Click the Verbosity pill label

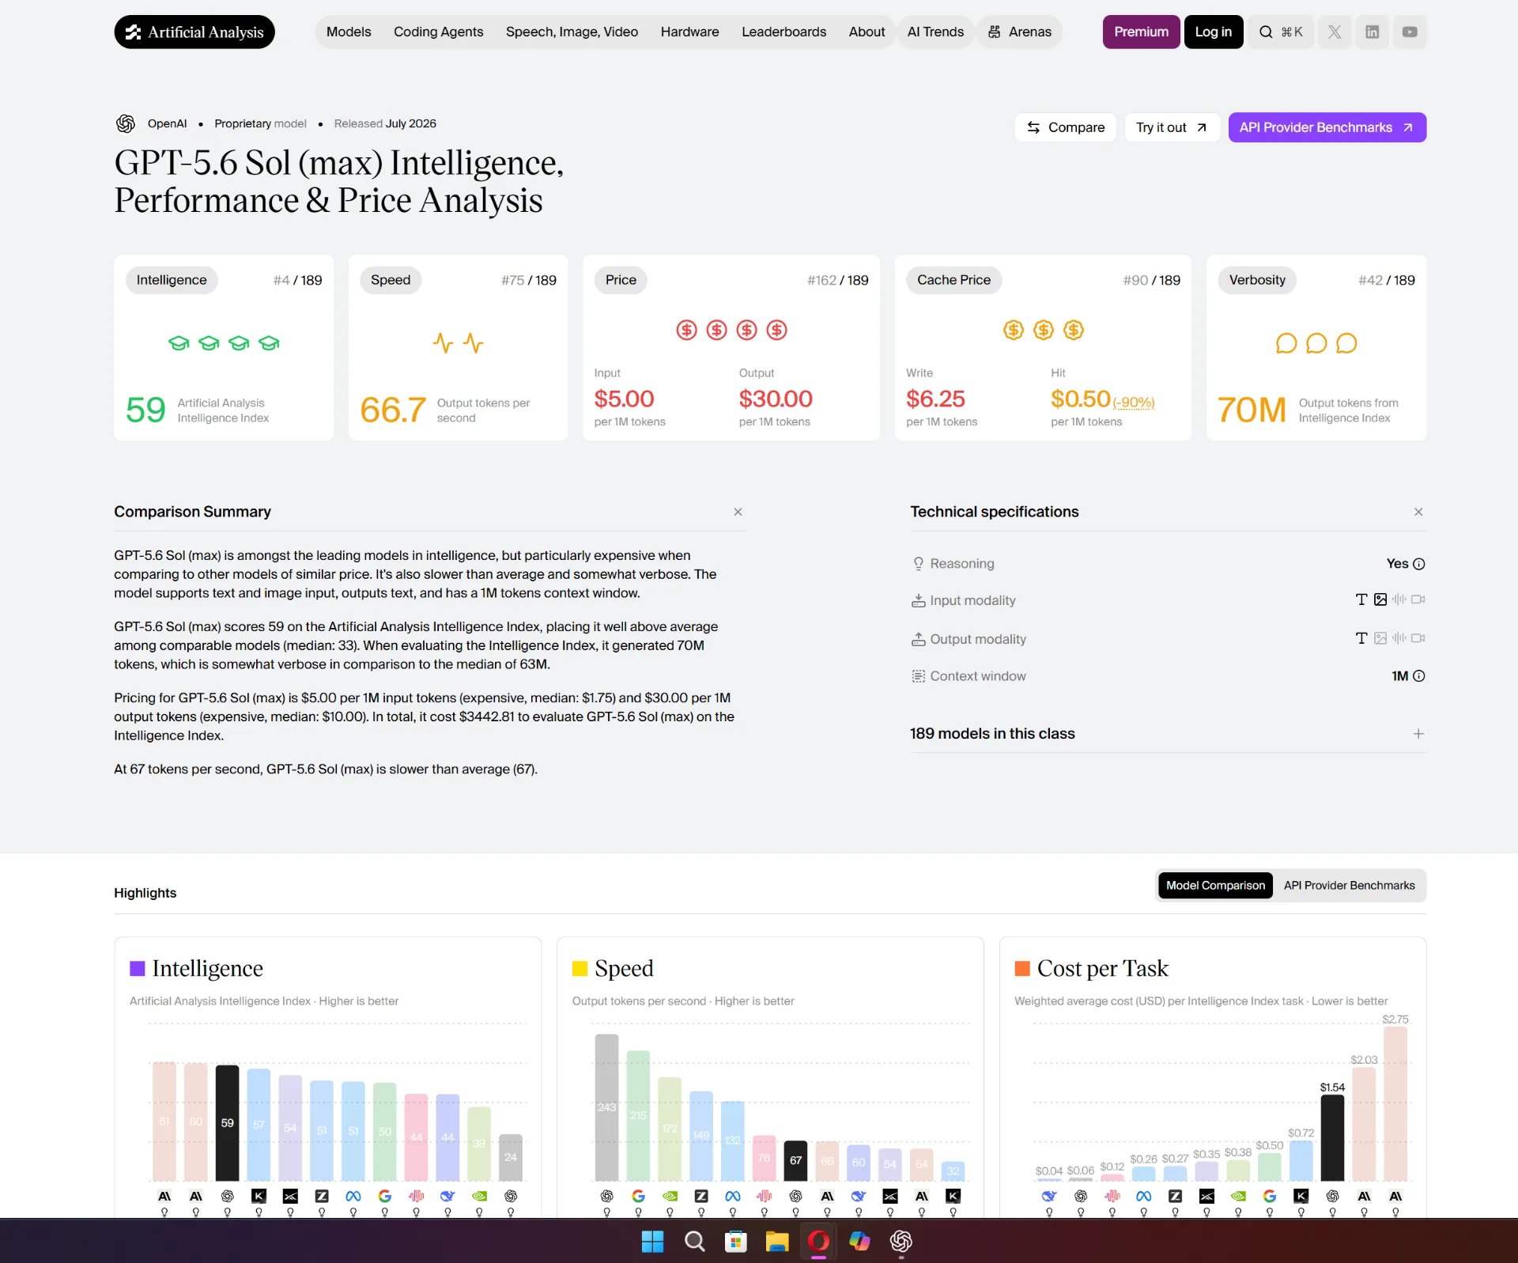pos(1257,280)
